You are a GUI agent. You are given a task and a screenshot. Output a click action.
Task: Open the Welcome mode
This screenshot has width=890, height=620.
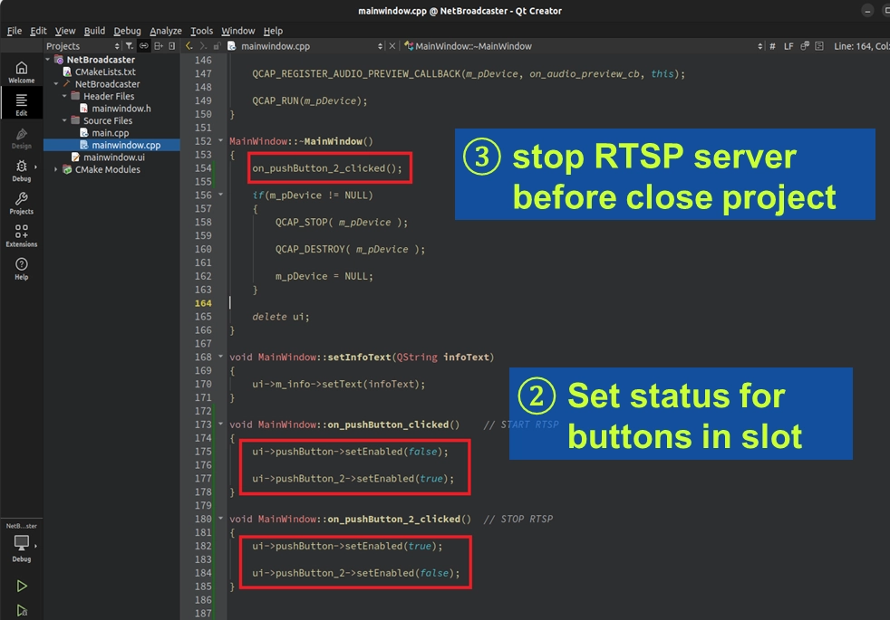21,72
